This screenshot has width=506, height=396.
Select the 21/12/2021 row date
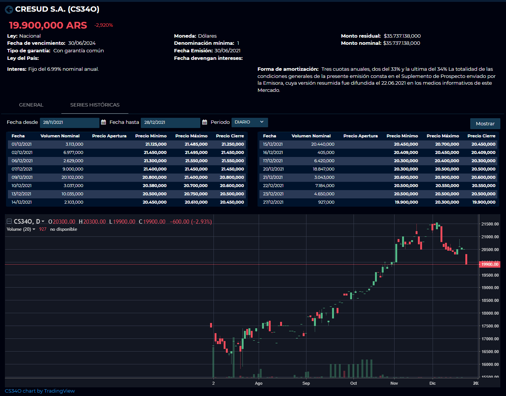273,177
